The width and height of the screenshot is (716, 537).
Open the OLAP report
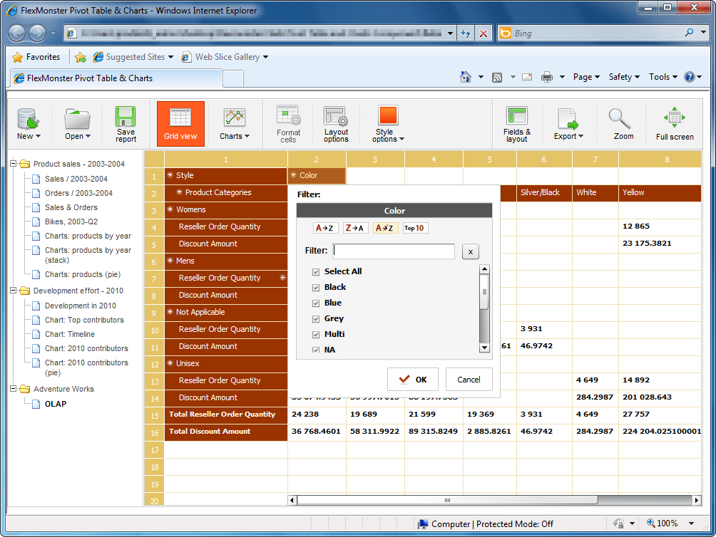56,404
